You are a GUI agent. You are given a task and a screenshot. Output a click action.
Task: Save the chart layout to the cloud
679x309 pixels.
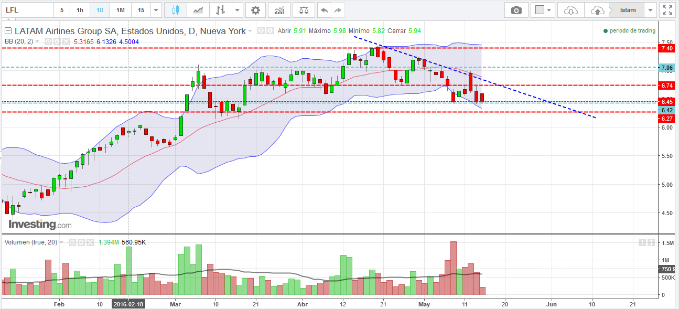coord(597,10)
